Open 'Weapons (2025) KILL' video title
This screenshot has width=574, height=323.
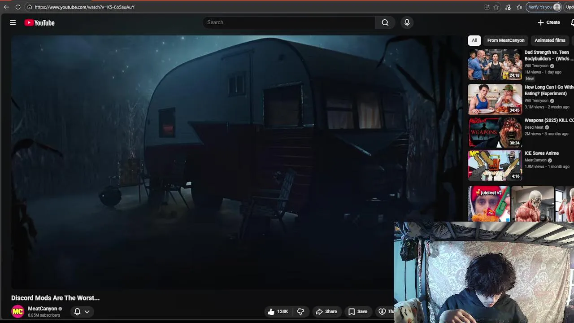coord(549,120)
